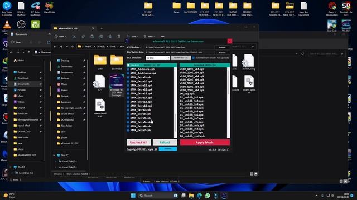The image size is (357, 200).
Task: Click the Uncheck All button
Action: (x=139, y=142)
